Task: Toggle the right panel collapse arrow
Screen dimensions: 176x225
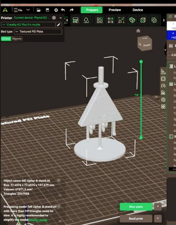Action: [x=165, y=50]
